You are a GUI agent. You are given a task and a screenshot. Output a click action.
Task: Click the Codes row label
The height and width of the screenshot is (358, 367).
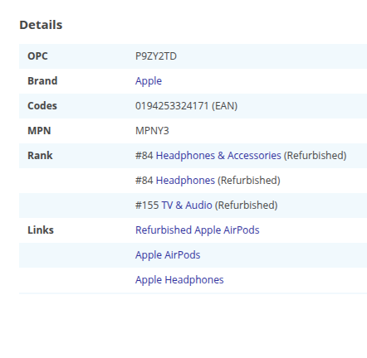tap(42, 106)
